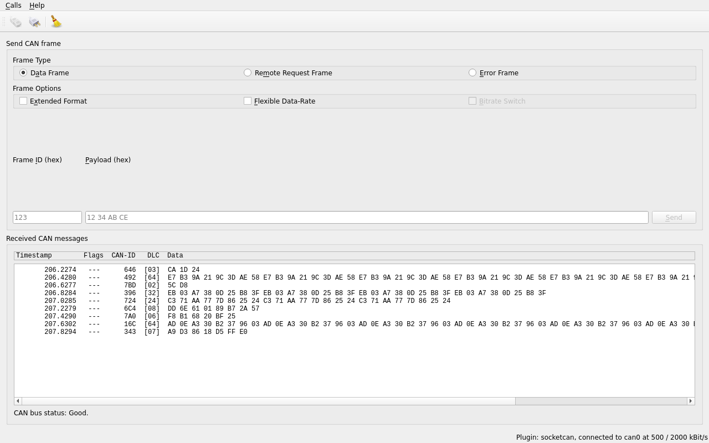
Task: Focus the Frame ID hex input field
Action: pos(47,217)
